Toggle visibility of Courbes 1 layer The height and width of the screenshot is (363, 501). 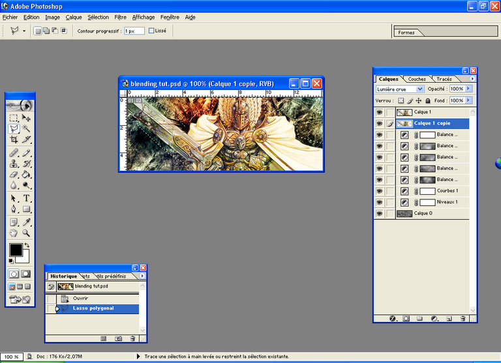click(x=379, y=191)
